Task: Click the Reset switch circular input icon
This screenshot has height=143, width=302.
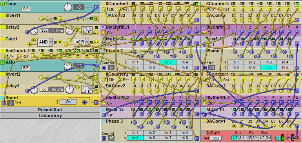Action: point(85,102)
